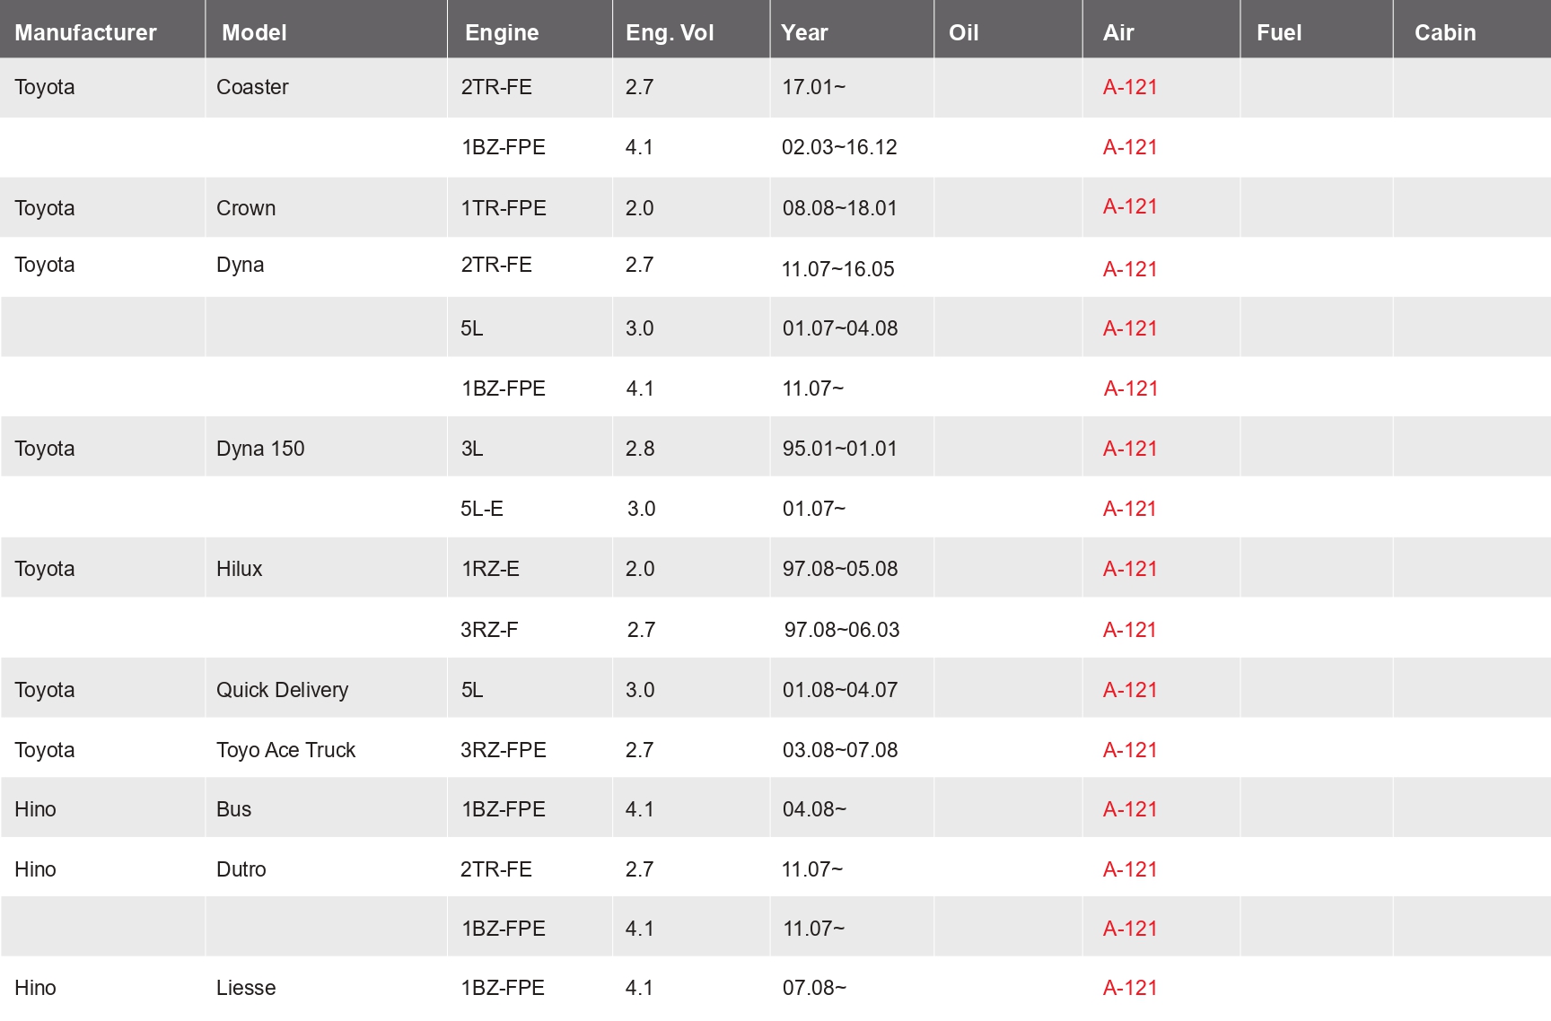Click the 02.03~16.12 year cell

839,147
